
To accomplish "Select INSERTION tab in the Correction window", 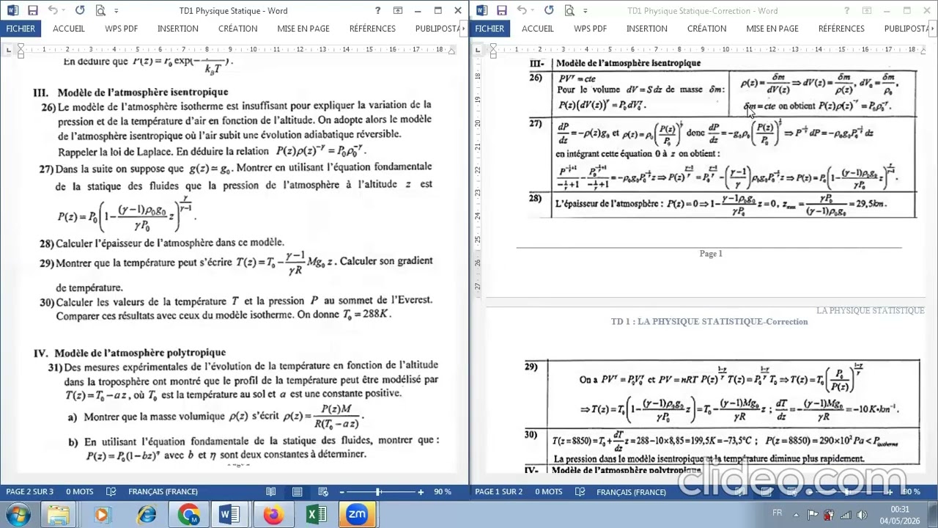I will tap(646, 29).
